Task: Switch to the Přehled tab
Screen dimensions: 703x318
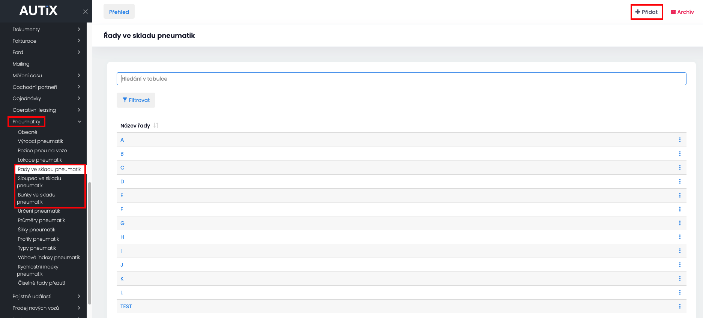Action: (x=119, y=12)
